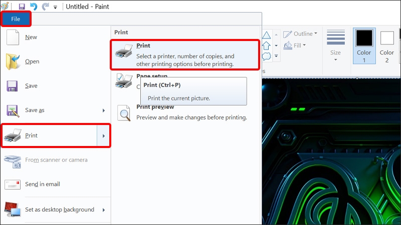Expand the Set as desktop background submenu arrow

point(104,210)
